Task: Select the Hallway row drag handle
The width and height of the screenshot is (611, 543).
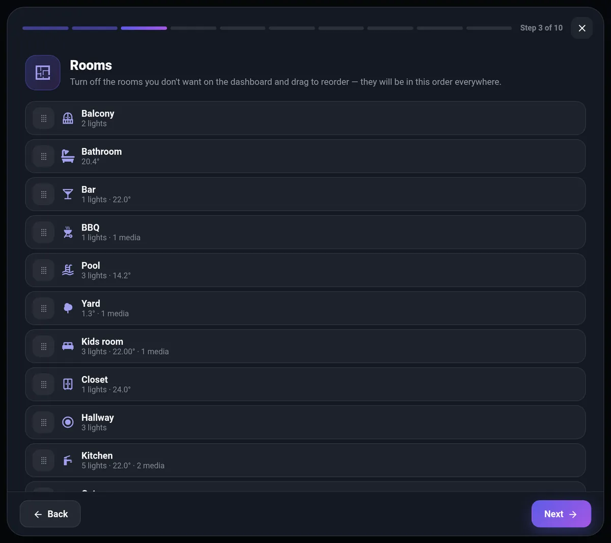Action: [44, 422]
